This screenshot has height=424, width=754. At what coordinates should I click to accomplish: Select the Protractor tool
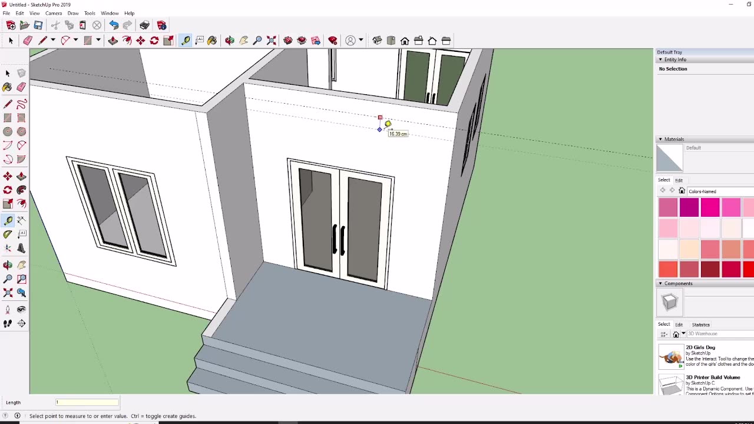click(x=8, y=234)
